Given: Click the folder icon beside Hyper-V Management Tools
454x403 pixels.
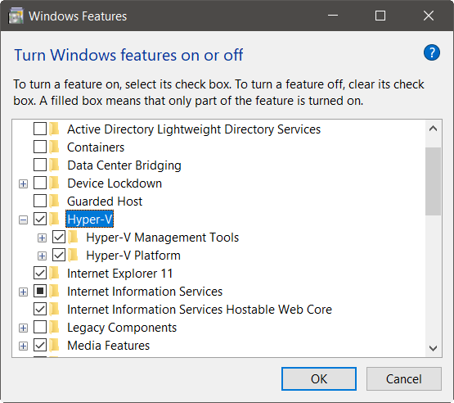Looking at the screenshot, I should pyautogui.click(x=73, y=238).
